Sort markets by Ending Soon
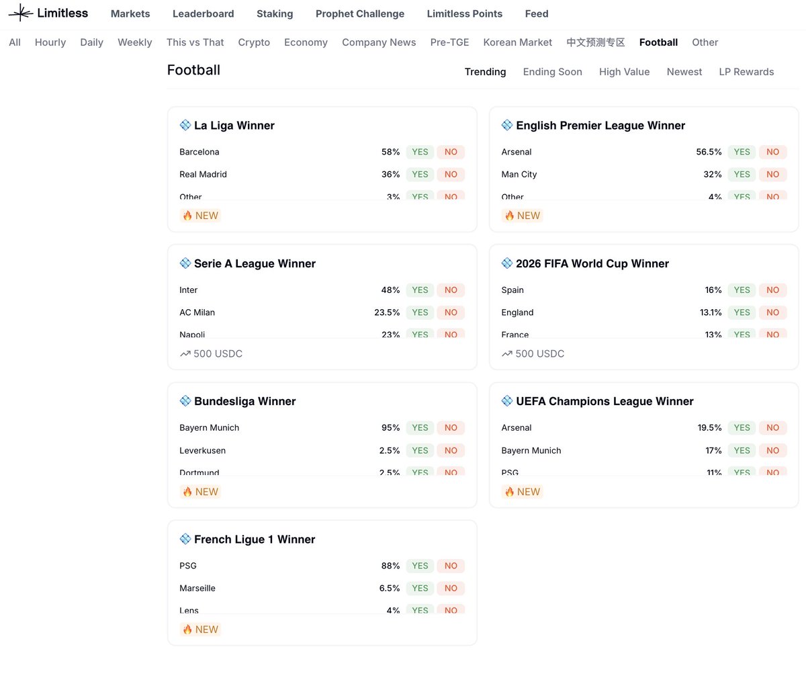The width and height of the screenshot is (806, 680). tap(553, 72)
